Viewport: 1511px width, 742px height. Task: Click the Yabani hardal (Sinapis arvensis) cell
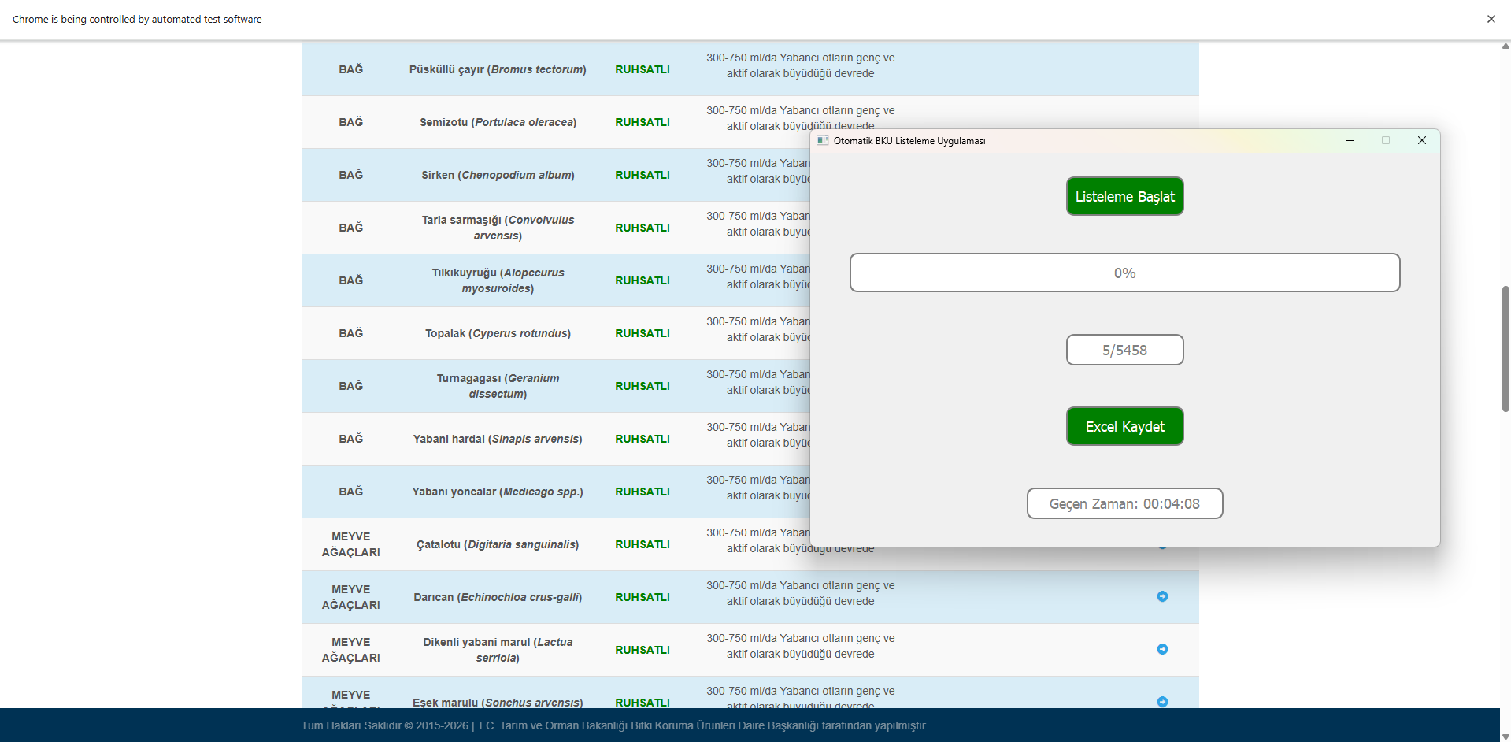coord(498,439)
